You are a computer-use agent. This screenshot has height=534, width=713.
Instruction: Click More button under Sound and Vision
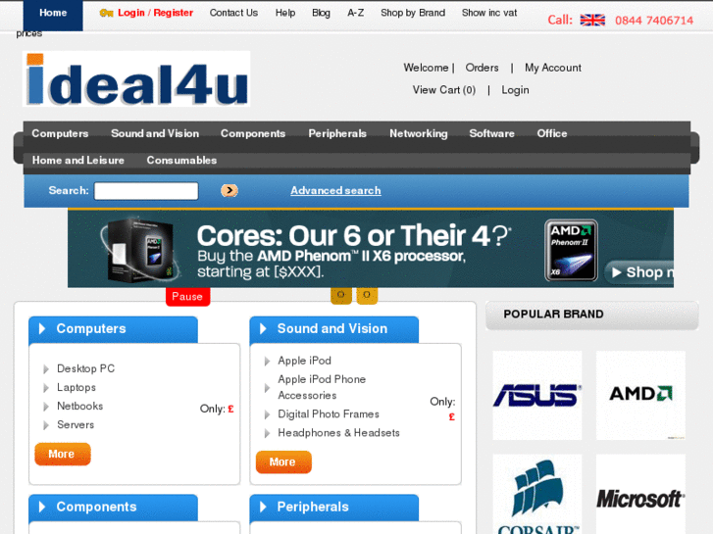point(283,462)
